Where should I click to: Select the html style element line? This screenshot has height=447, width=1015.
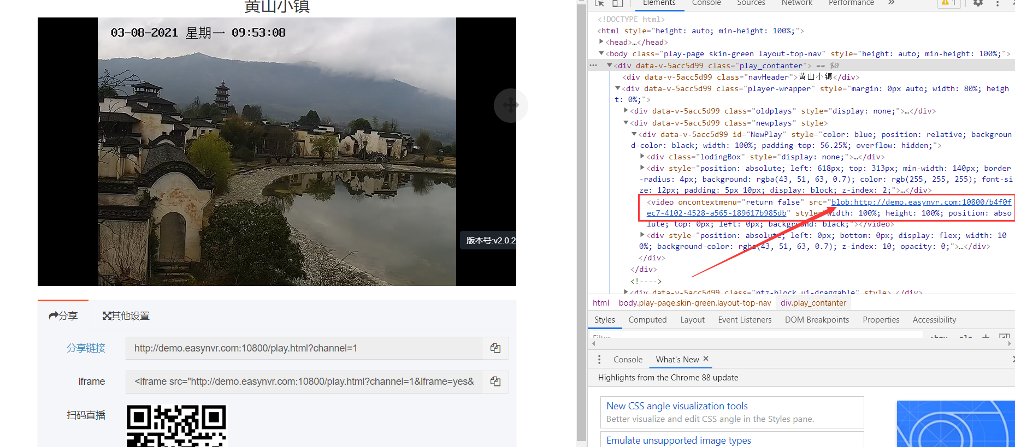(x=700, y=31)
